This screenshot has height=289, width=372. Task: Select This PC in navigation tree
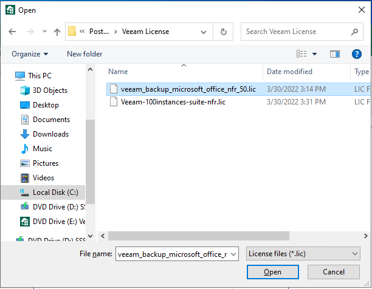[40, 76]
